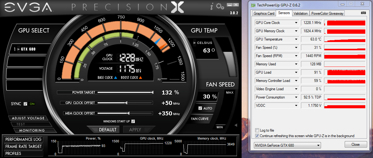Switch to the Graphics Card tab

click(x=264, y=13)
